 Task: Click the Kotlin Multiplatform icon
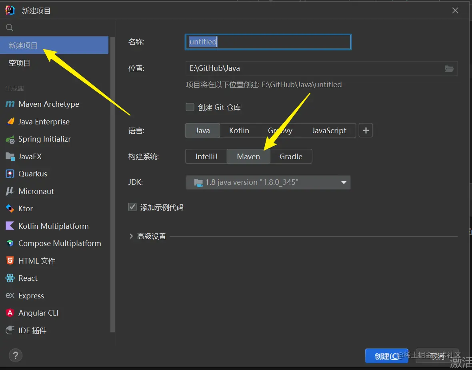click(x=10, y=226)
